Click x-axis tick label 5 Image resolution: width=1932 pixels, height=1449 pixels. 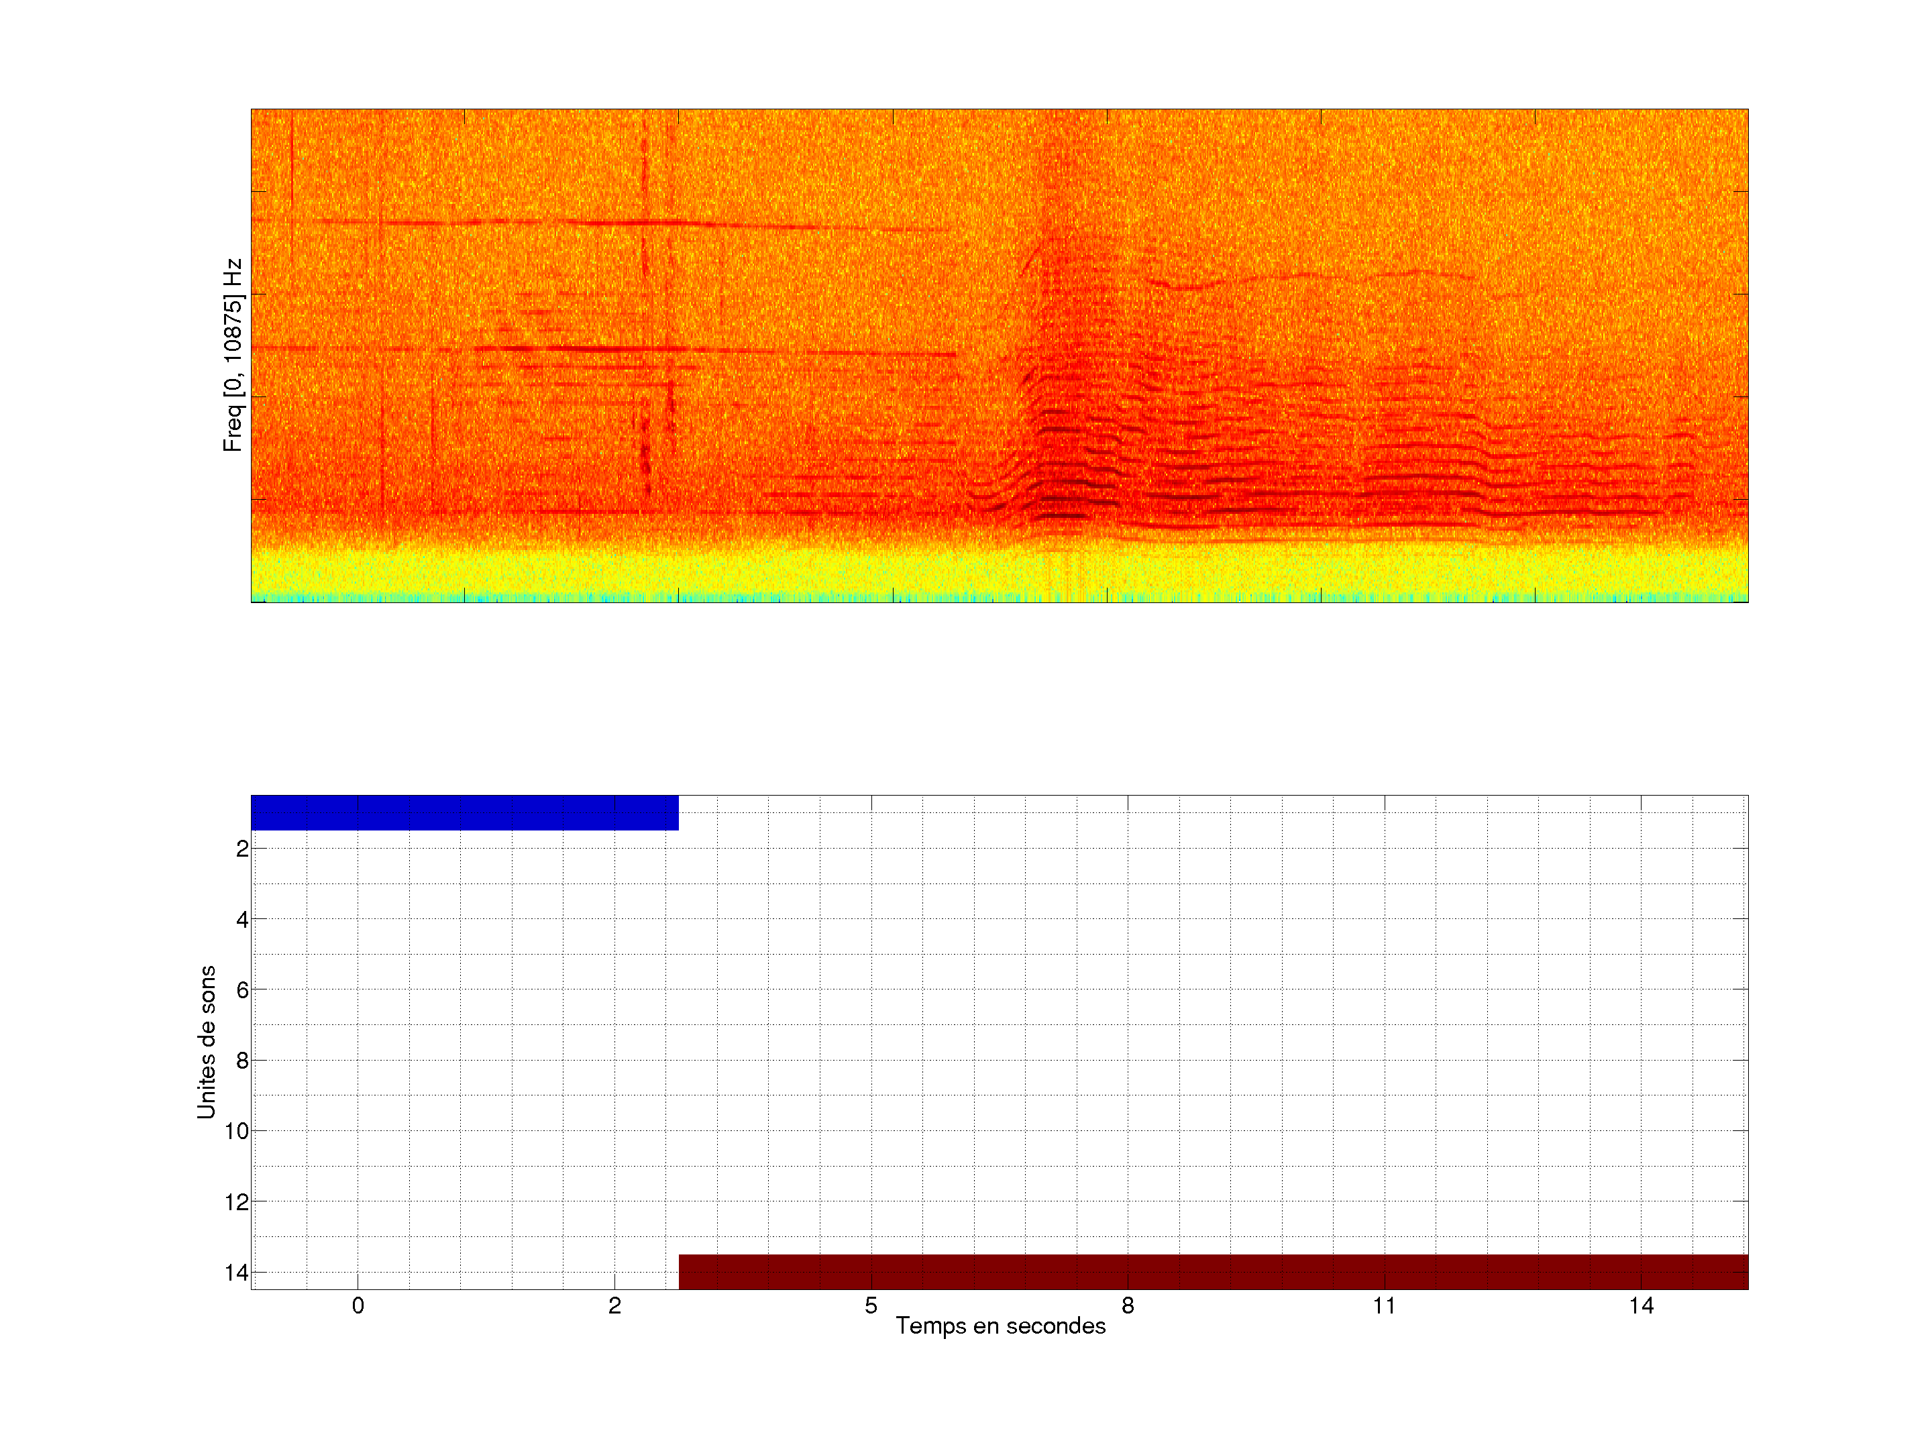coord(871,1305)
